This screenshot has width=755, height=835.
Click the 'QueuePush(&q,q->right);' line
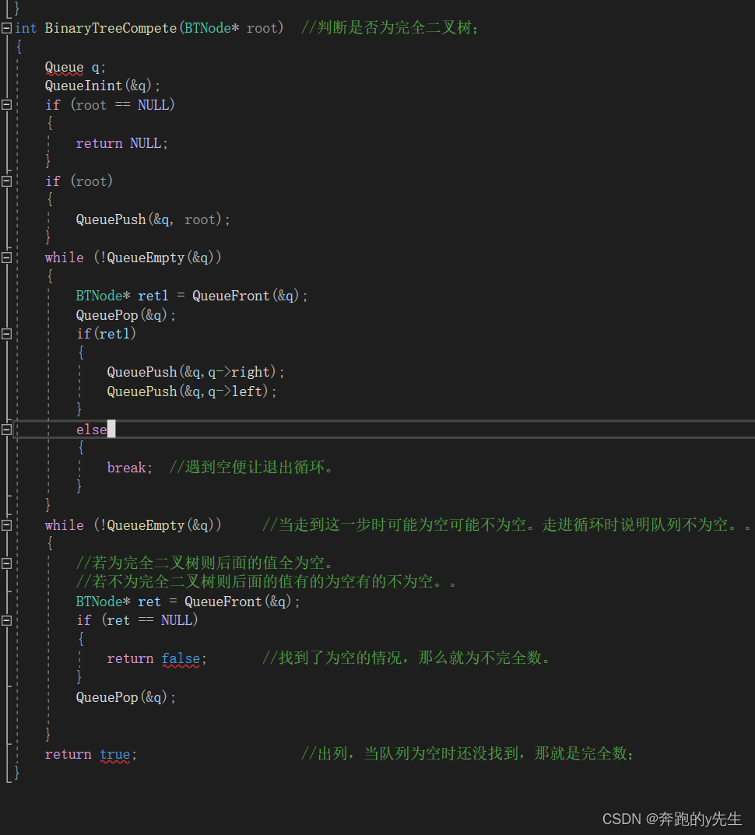[x=195, y=372]
